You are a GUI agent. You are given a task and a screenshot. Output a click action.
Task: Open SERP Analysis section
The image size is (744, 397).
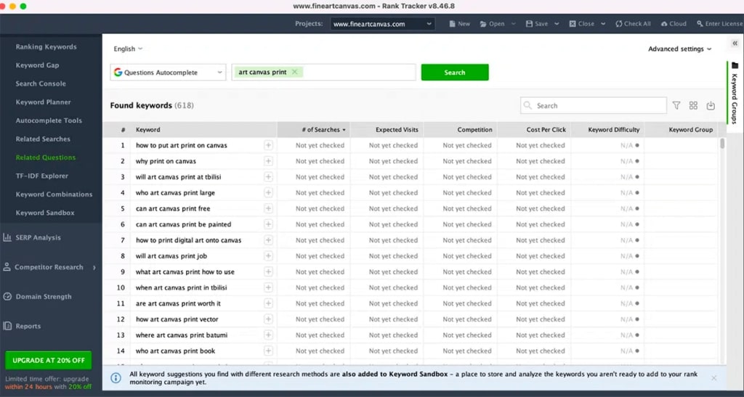pos(32,238)
